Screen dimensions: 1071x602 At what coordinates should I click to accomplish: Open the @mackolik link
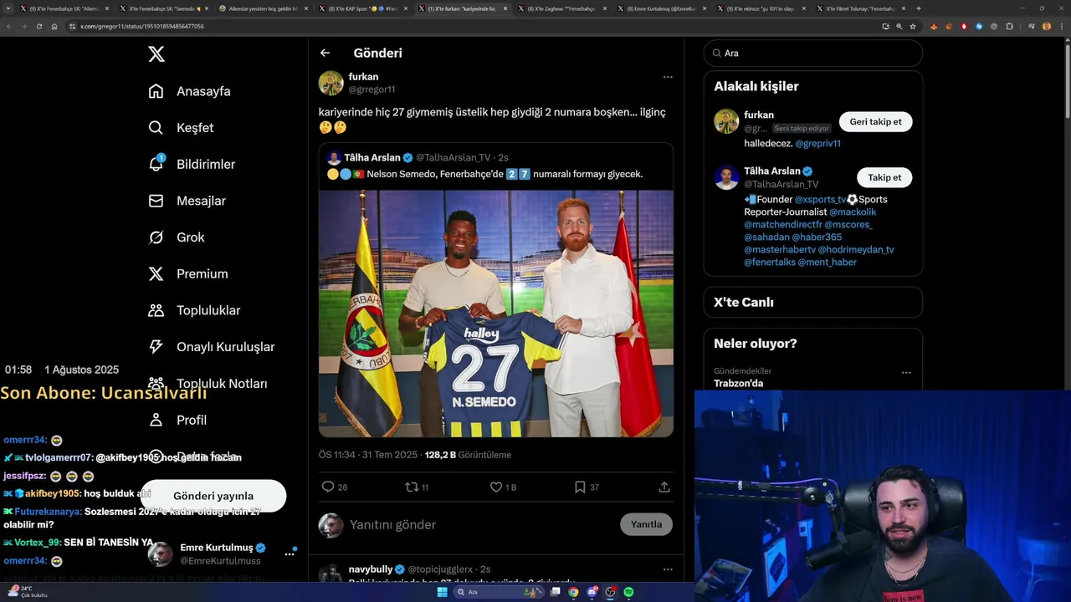(853, 212)
